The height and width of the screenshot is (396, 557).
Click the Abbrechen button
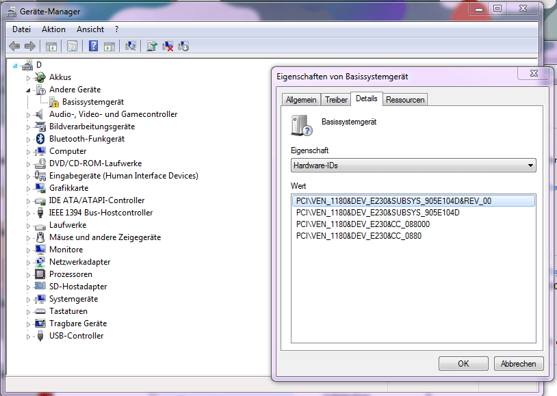coord(518,364)
